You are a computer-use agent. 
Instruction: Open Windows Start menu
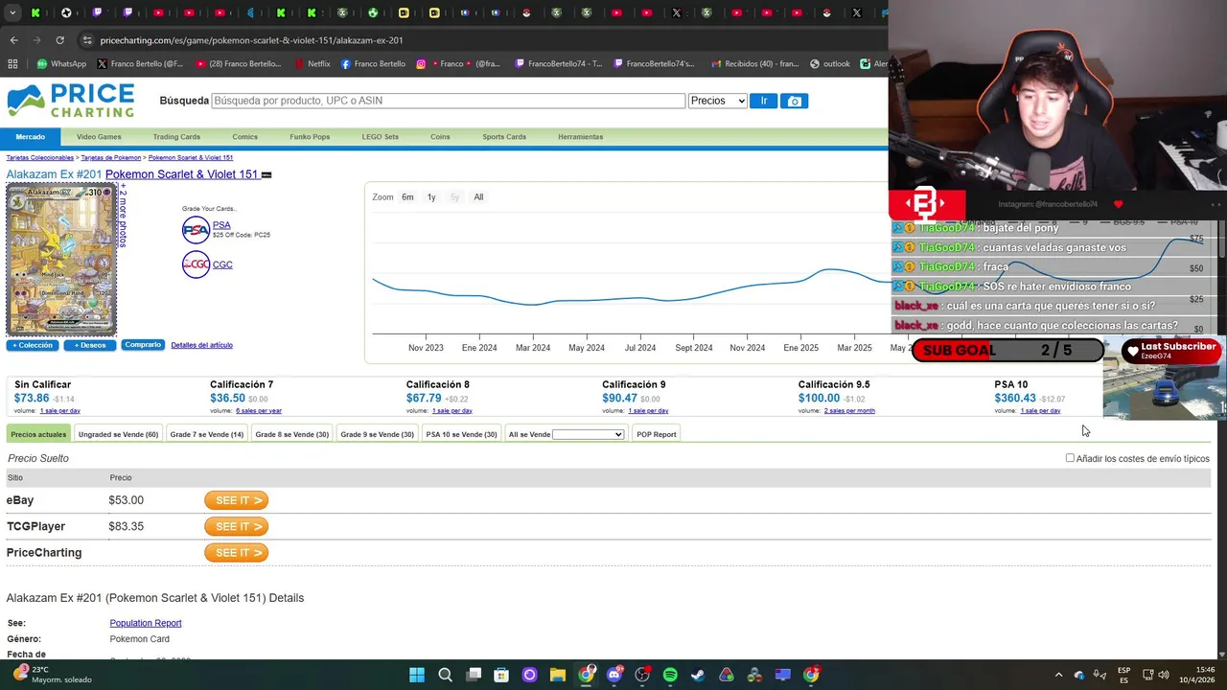pyautogui.click(x=417, y=675)
